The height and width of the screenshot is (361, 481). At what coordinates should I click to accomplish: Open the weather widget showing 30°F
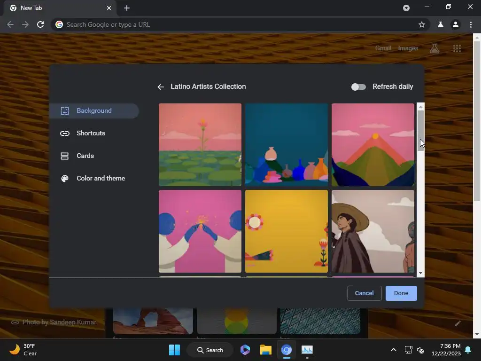(23, 350)
